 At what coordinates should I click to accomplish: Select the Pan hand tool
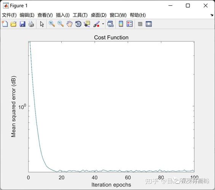(69, 24)
